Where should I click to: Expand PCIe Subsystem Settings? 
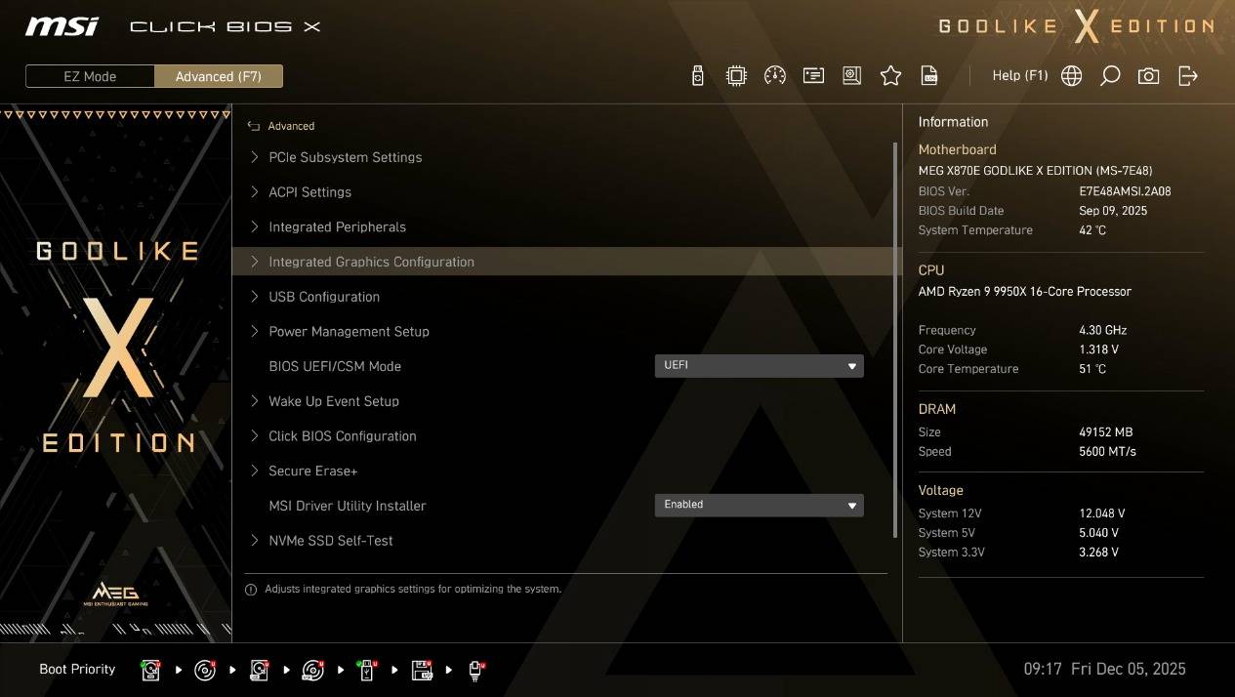pyautogui.click(x=345, y=157)
